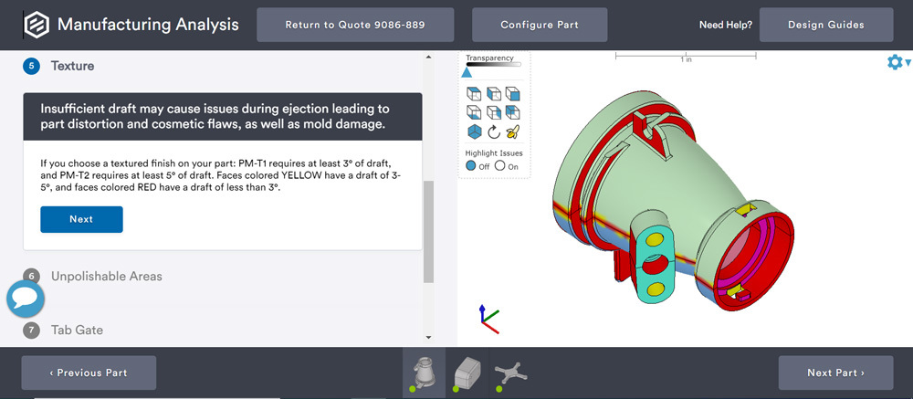Image resolution: width=913 pixels, height=399 pixels.
Task: Expand step 6 Unpolishable Areas
Action: coord(106,276)
